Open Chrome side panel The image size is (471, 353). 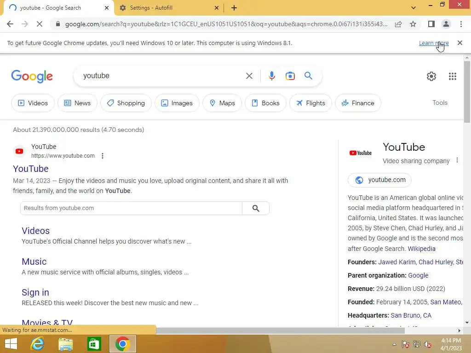[x=431, y=24]
